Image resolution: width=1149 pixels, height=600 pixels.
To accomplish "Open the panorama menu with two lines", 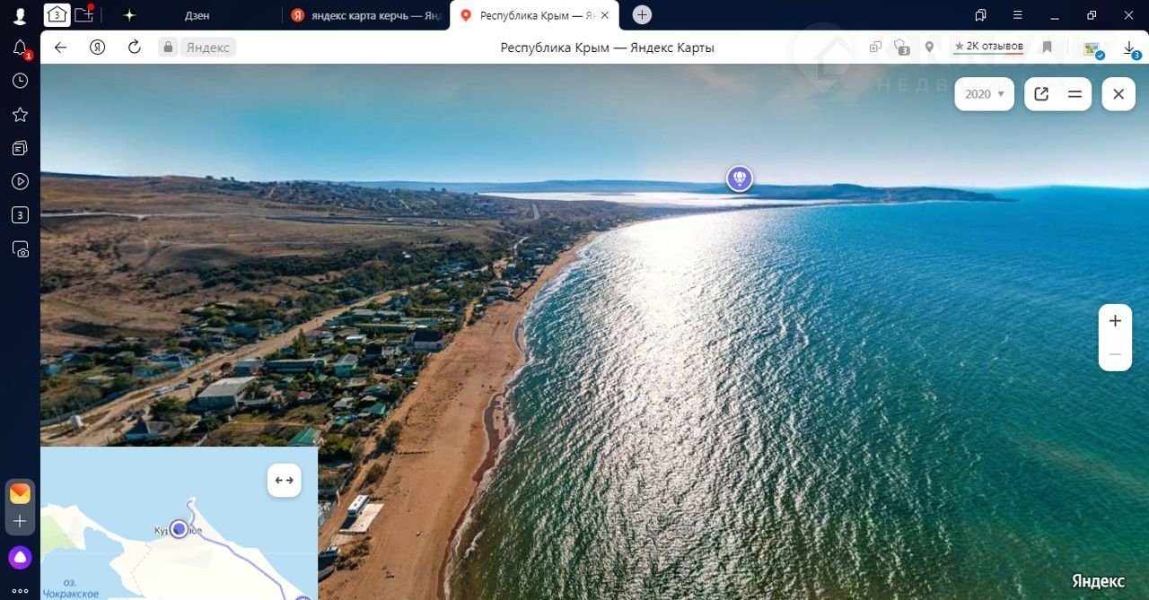I will pyautogui.click(x=1074, y=94).
